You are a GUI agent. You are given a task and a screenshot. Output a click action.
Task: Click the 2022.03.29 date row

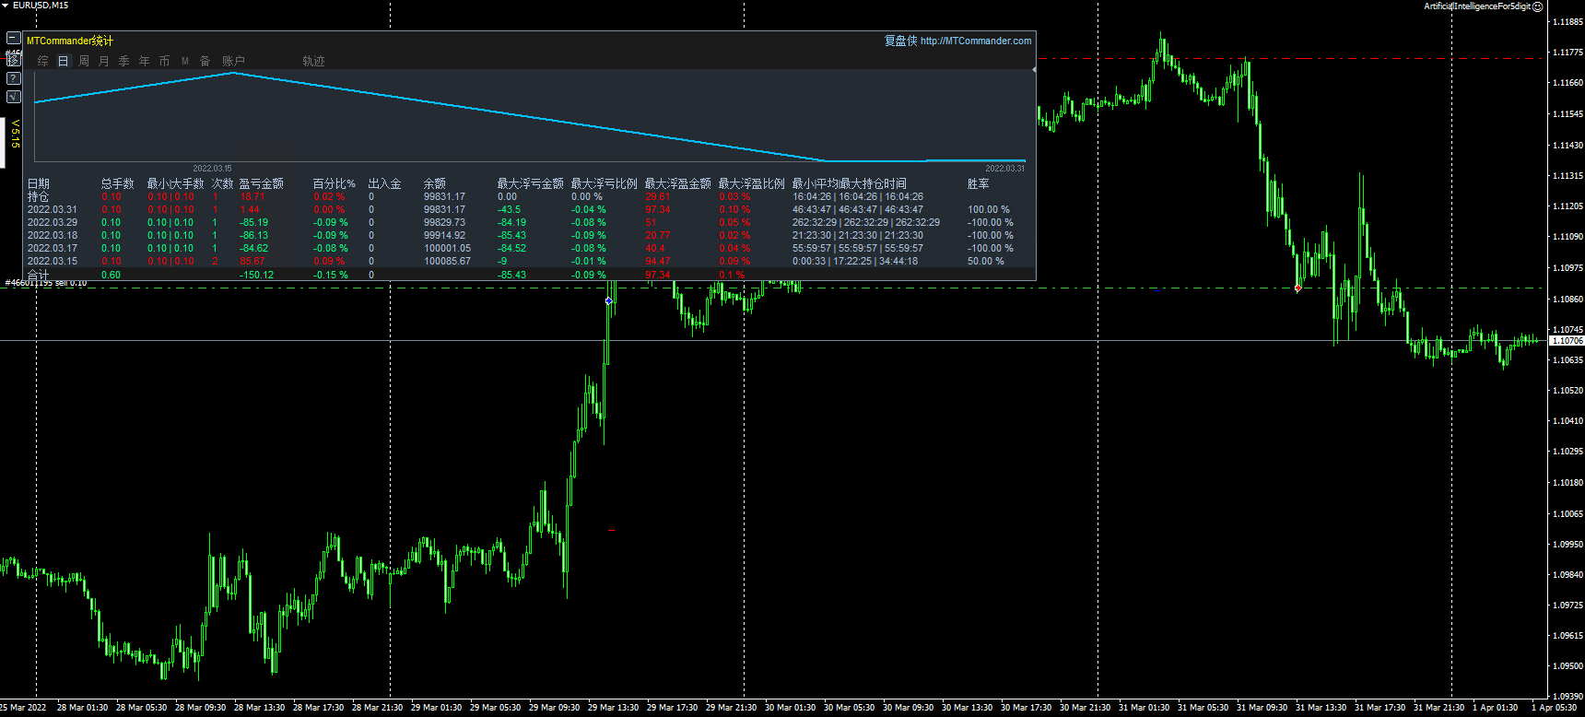(53, 222)
